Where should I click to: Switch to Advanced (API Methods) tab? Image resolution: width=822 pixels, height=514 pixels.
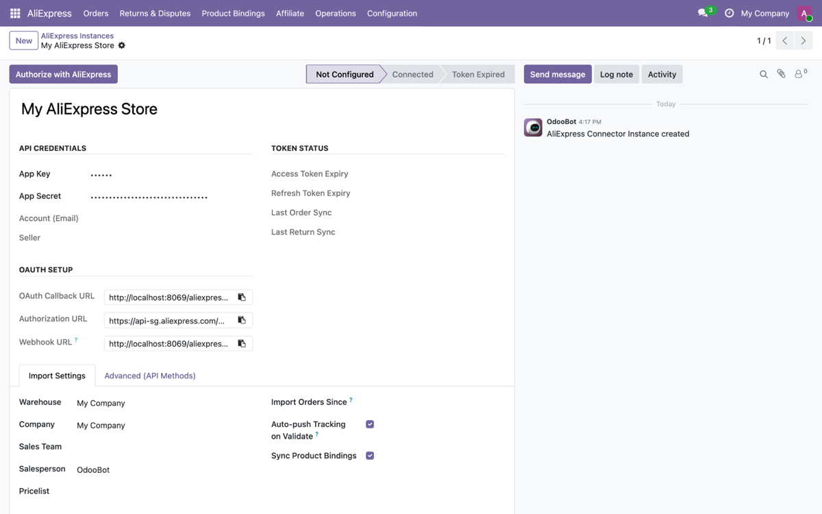click(150, 376)
